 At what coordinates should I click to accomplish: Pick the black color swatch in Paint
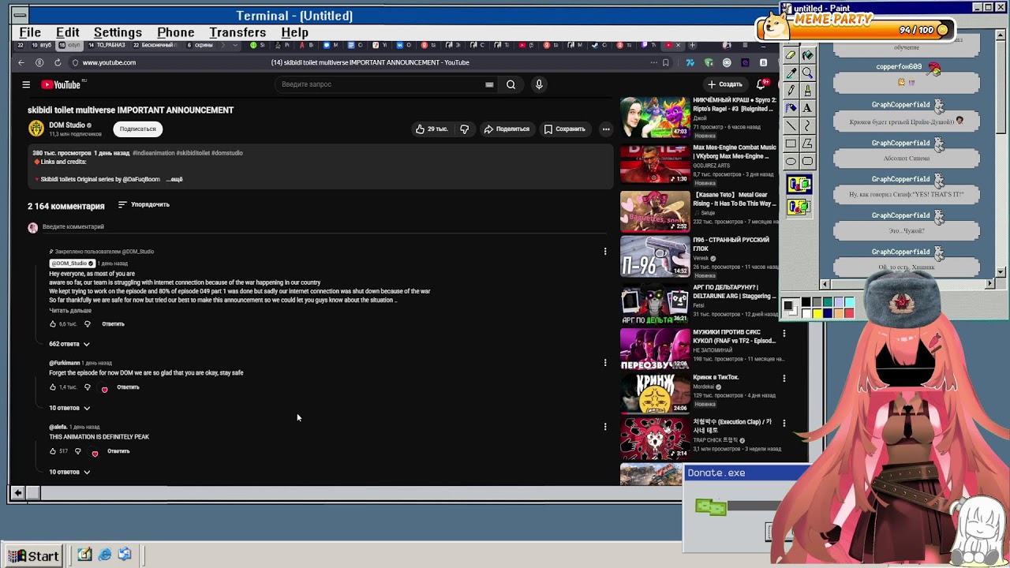tap(806, 303)
